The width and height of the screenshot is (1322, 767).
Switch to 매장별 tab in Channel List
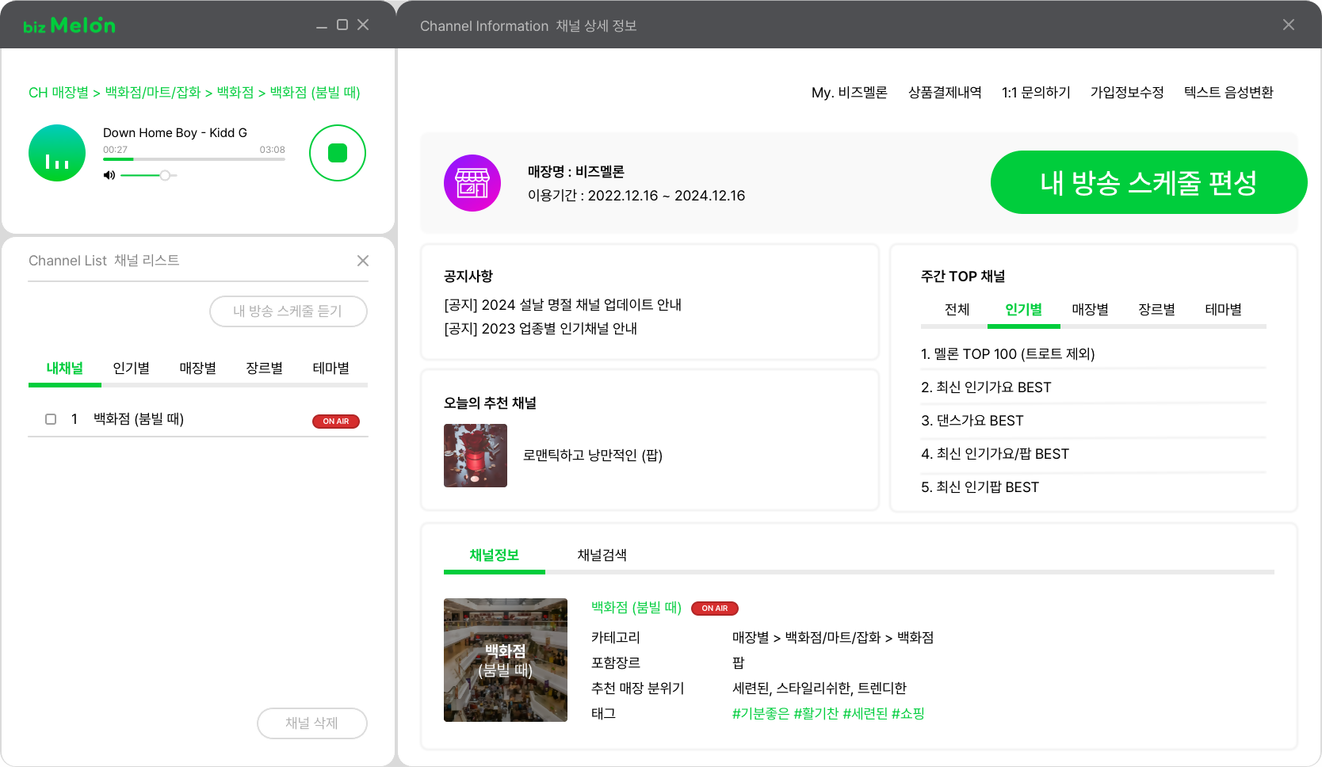click(x=198, y=368)
